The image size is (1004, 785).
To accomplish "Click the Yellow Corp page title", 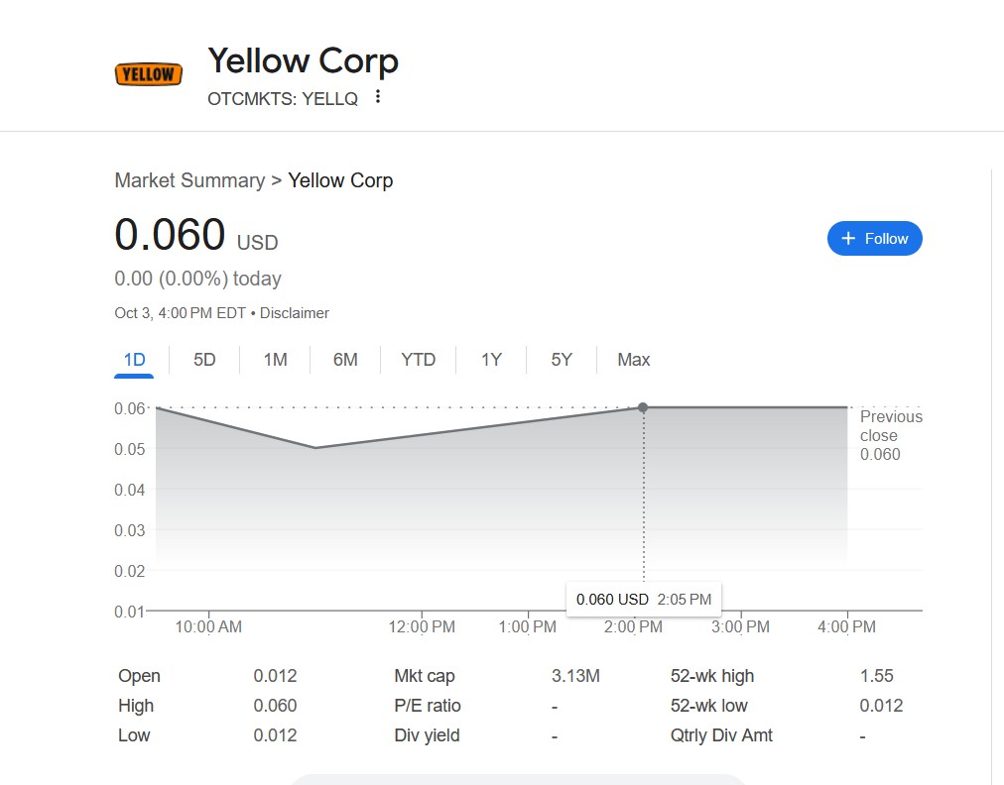I will point(303,60).
